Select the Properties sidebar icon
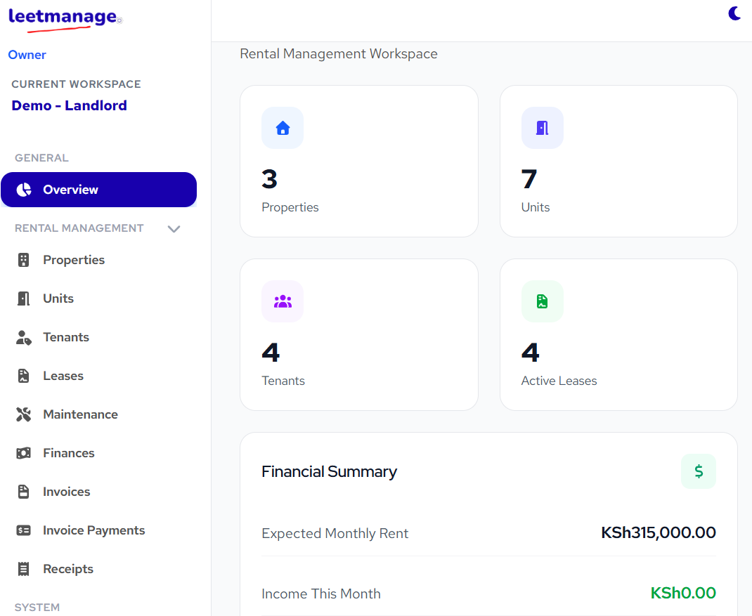This screenshot has width=752, height=616. [23, 259]
